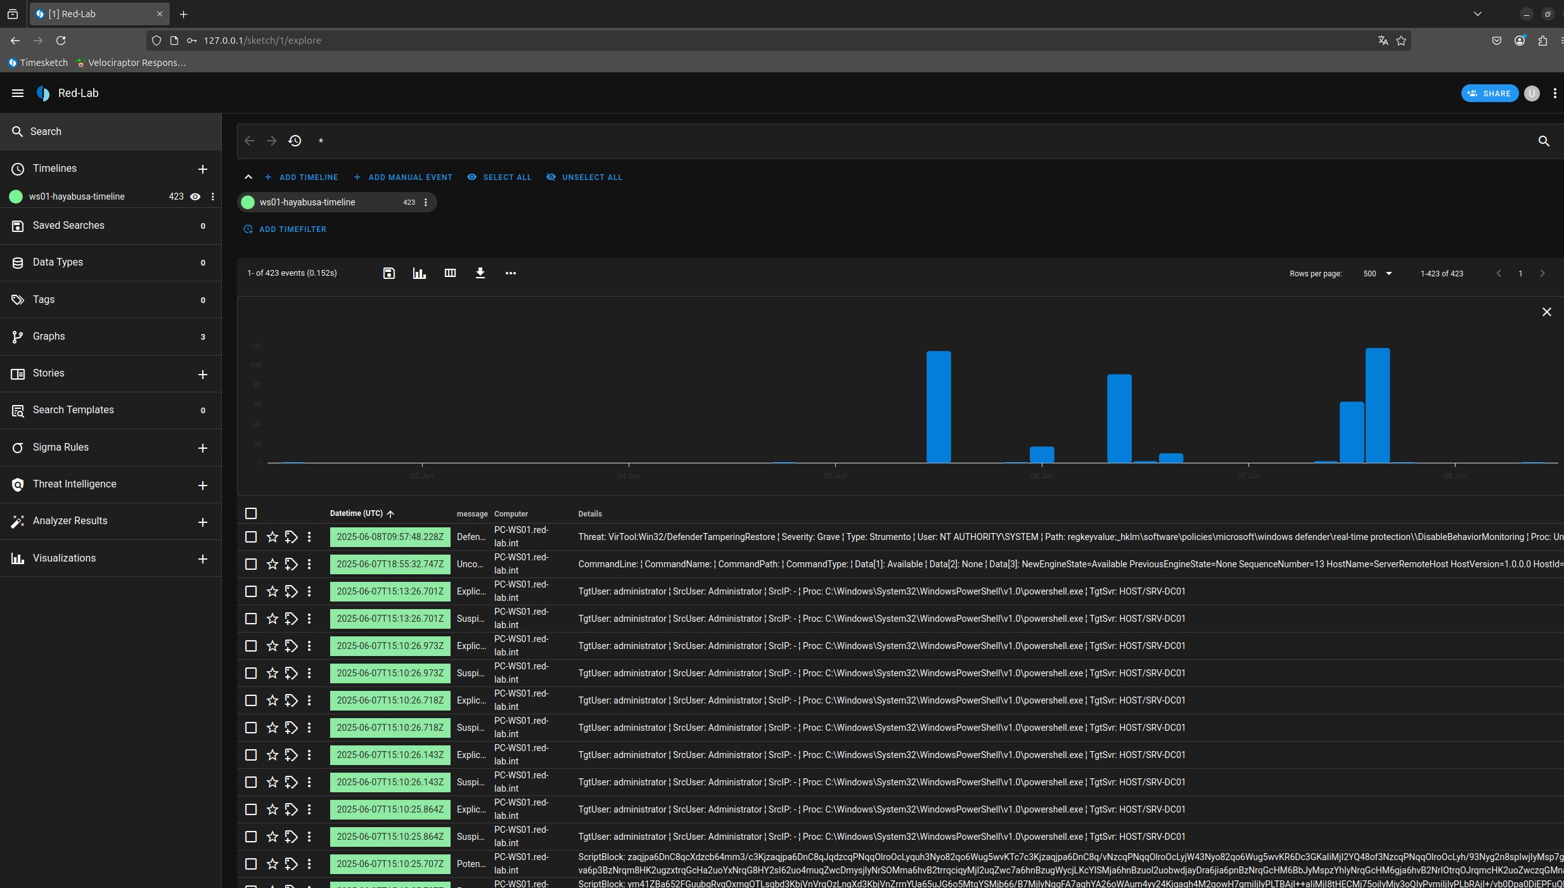Open the user avatar U menu

coord(1532,93)
